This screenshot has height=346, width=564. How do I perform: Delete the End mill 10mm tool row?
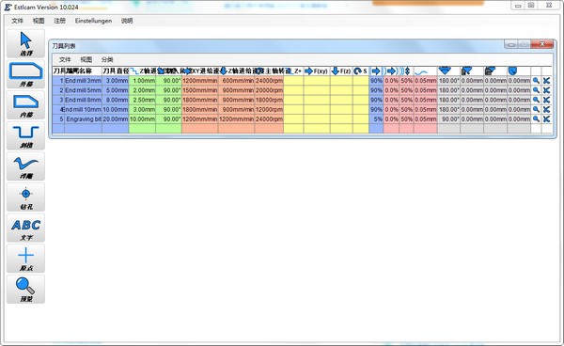(x=547, y=109)
